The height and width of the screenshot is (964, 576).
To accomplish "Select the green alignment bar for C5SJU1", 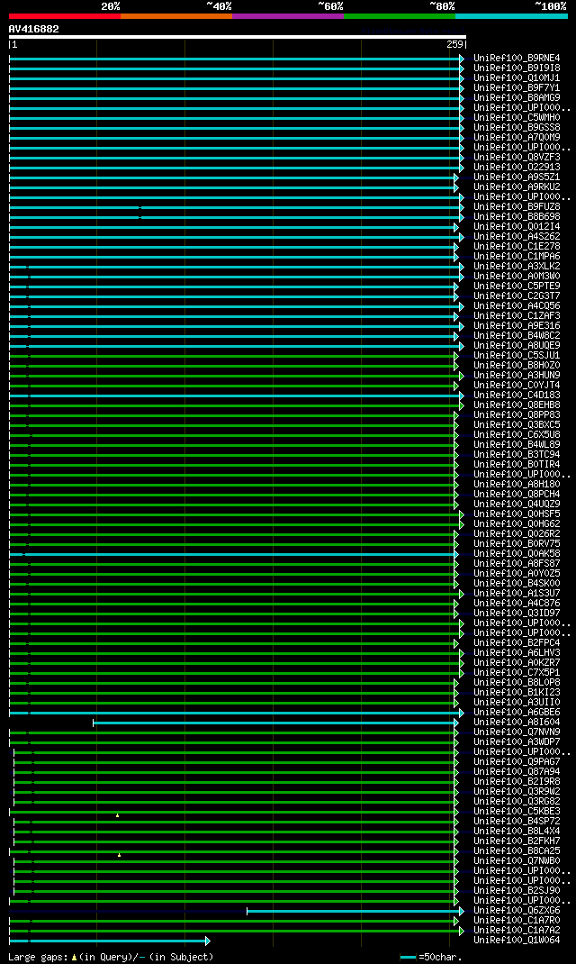I will pyautogui.click(x=233, y=356).
